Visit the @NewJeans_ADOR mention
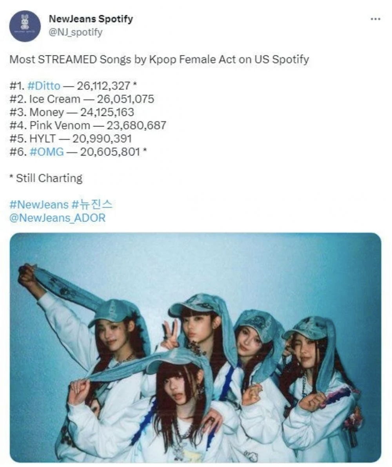The height and width of the screenshot is (467, 392). pos(57,218)
